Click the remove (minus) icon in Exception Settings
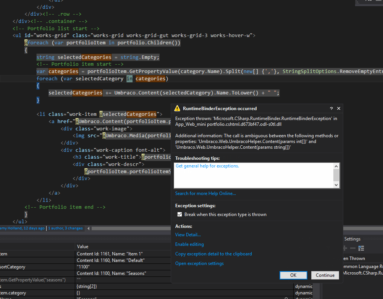Image resolution: width=383 pixels, height=299 pixels. pyautogui.click(x=353, y=248)
